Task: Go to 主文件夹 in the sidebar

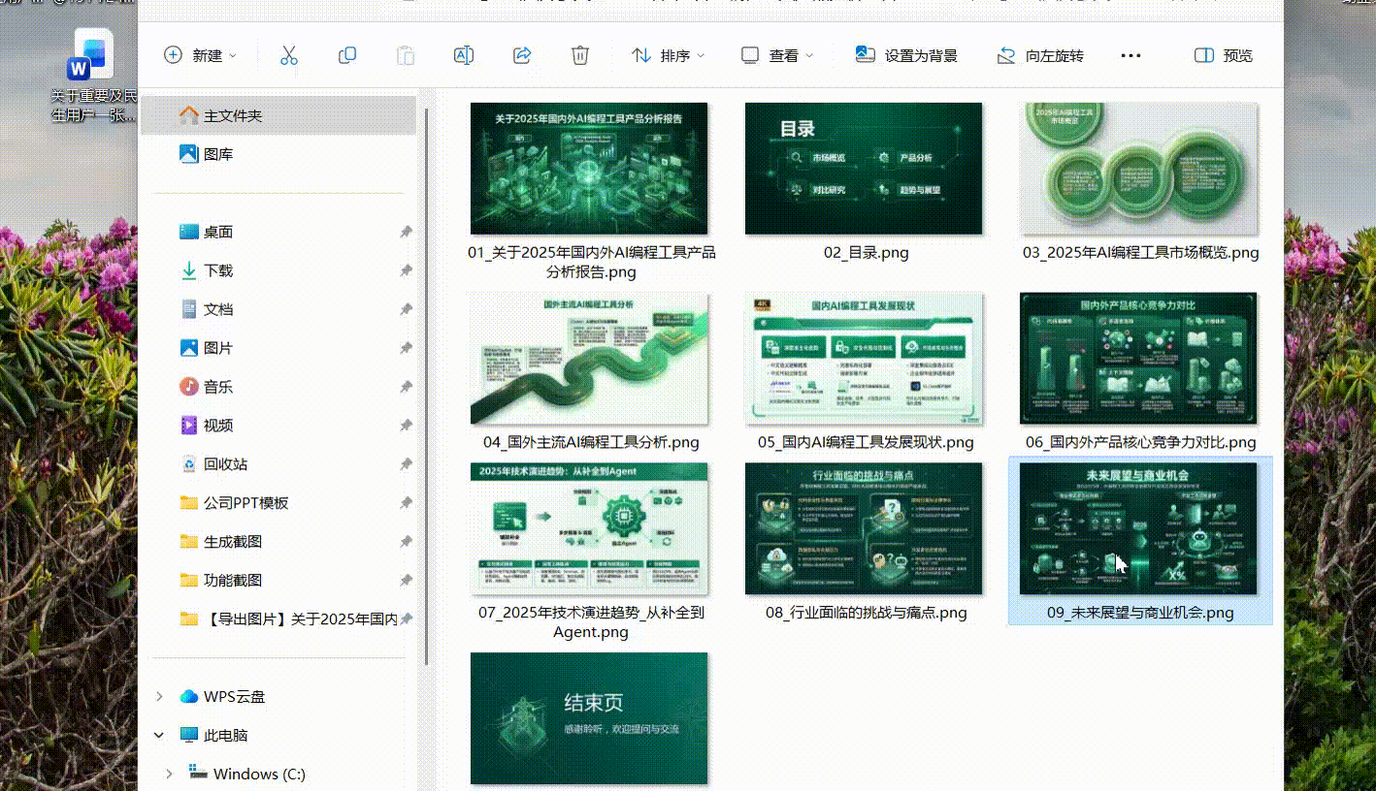Action: pyautogui.click(x=278, y=115)
